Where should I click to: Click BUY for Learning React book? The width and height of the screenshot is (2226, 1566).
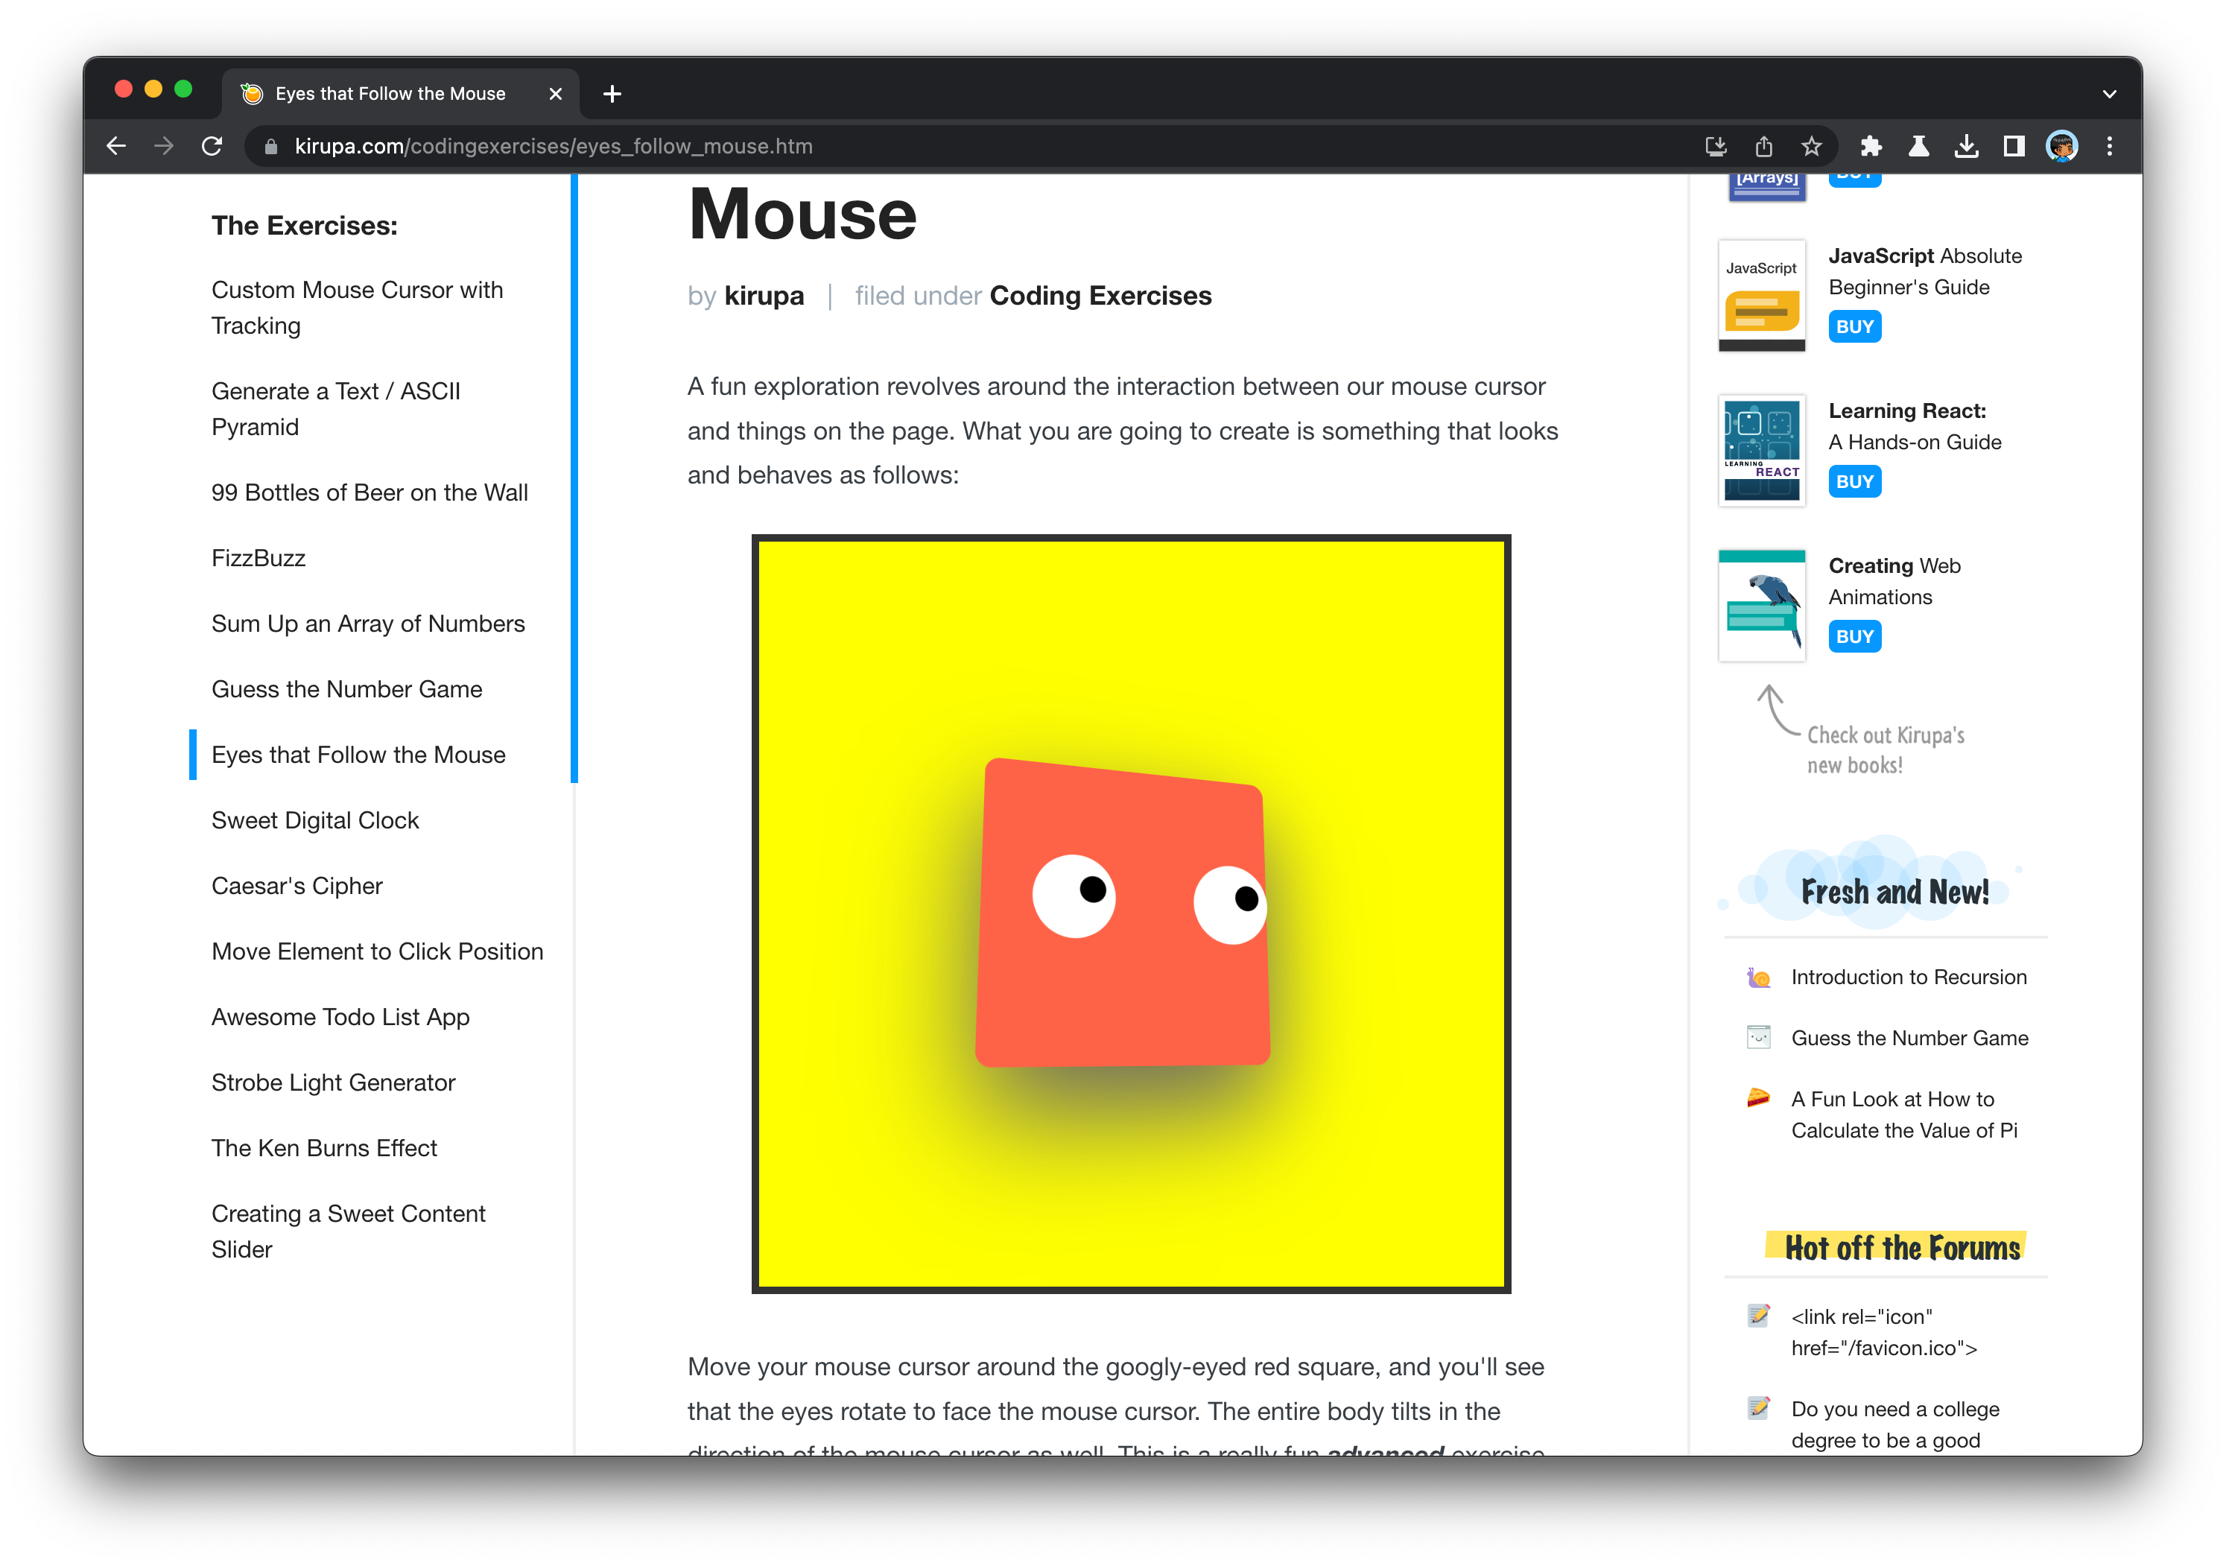pyautogui.click(x=1854, y=482)
